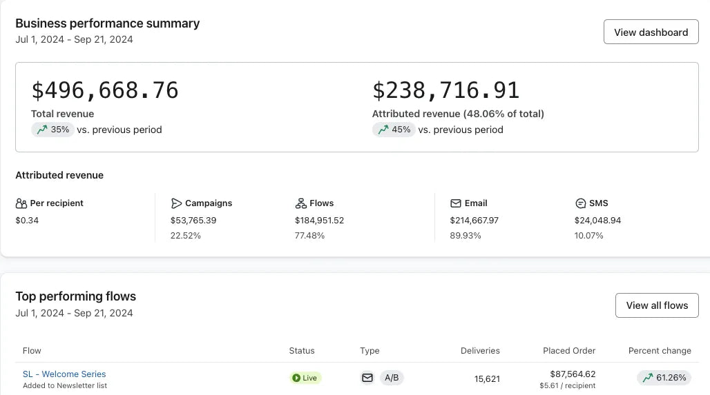
Task: Click the green Live status badge
Action: [x=305, y=378]
